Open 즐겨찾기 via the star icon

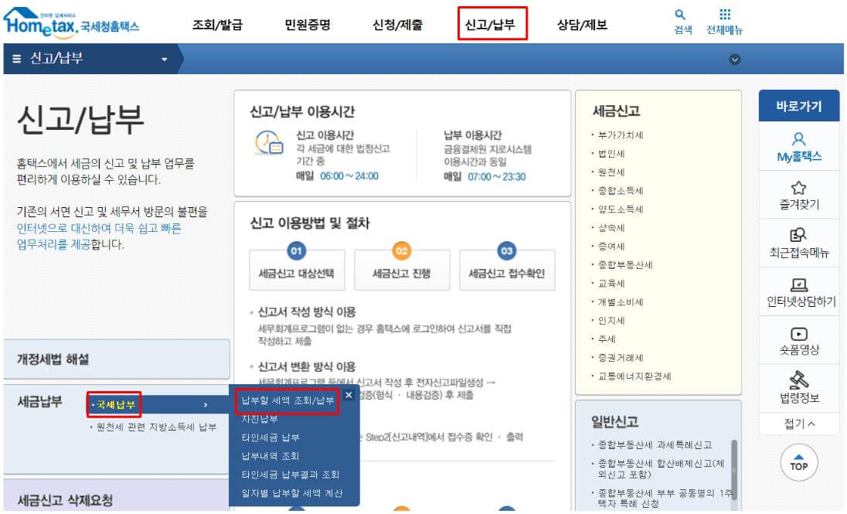pos(799,192)
